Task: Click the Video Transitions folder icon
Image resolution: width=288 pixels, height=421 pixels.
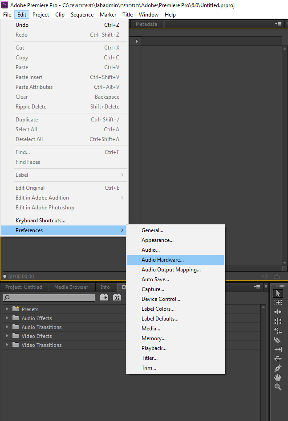Action: pyautogui.click(x=16, y=345)
